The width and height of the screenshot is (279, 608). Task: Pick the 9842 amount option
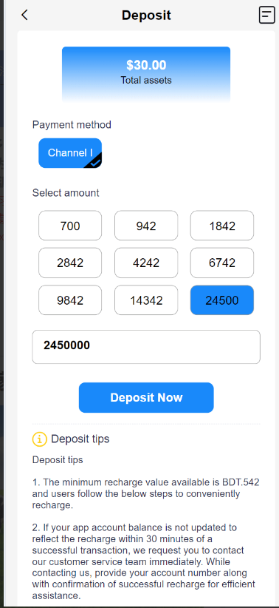(x=70, y=300)
